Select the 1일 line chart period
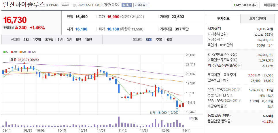Screen dimensions: 278x133 26,40
